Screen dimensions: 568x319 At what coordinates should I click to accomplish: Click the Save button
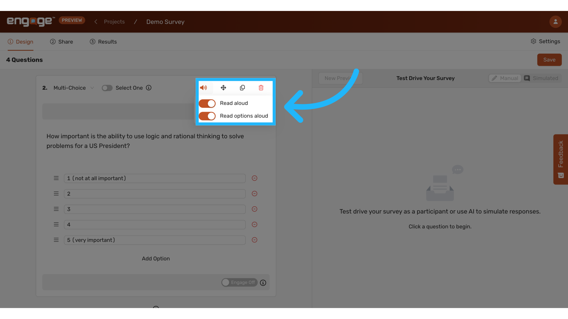point(549,60)
